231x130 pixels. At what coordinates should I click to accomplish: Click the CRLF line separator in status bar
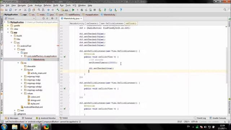(187, 122)
